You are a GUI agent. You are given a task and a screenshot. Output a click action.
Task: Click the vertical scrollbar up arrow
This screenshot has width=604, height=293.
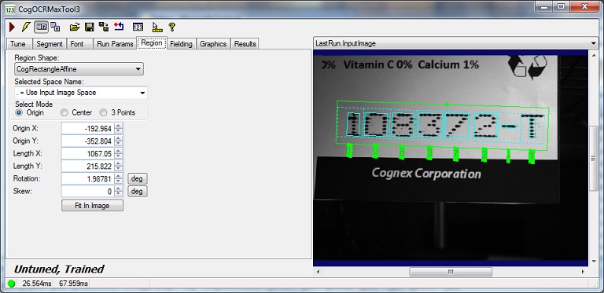coord(594,54)
